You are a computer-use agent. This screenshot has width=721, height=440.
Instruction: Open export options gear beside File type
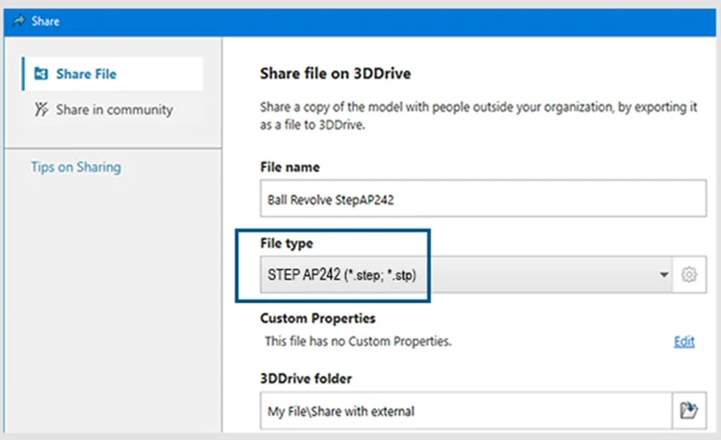pyautogui.click(x=689, y=274)
